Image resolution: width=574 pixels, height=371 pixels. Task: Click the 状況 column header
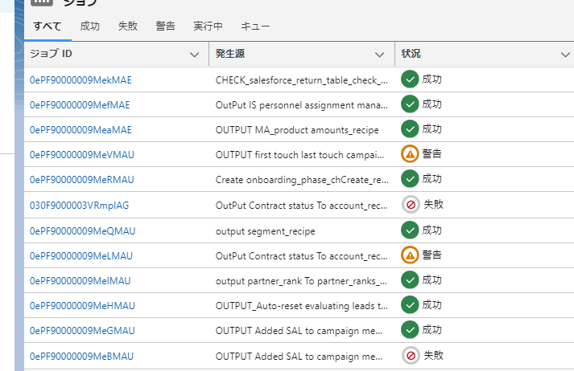[485, 54]
